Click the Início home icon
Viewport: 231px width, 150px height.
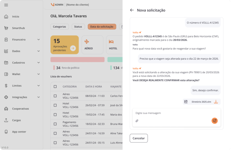coord(6,16)
